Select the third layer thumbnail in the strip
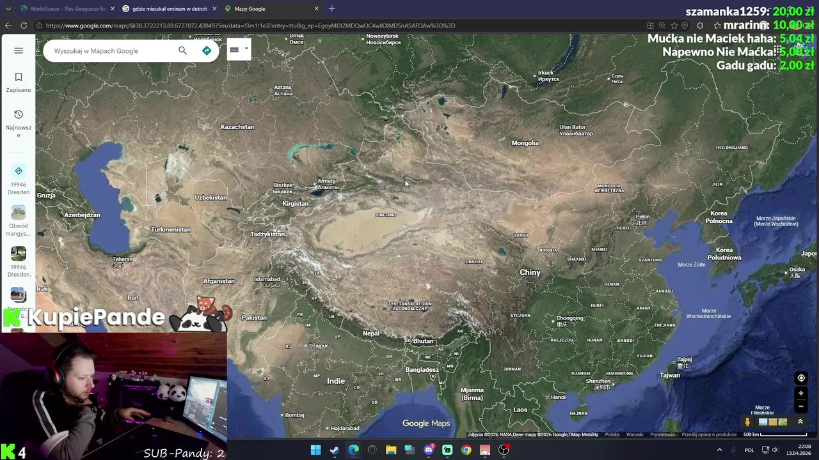Screen dimensions: 819x460 coord(783,422)
